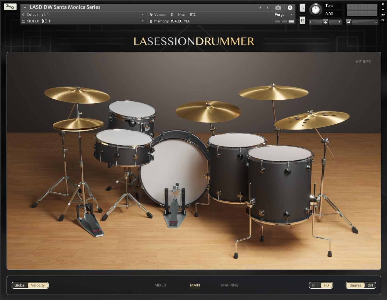
Task: Click the camera snapshot icon
Action: coord(278,7)
